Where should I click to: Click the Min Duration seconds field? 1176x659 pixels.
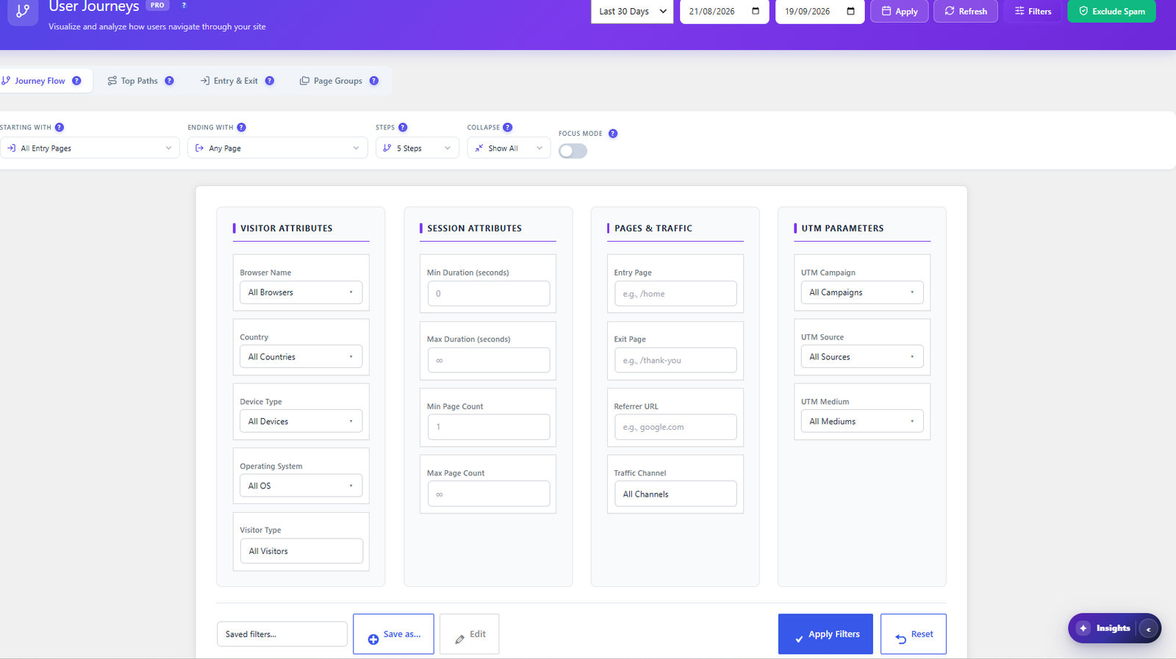point(489,294)
